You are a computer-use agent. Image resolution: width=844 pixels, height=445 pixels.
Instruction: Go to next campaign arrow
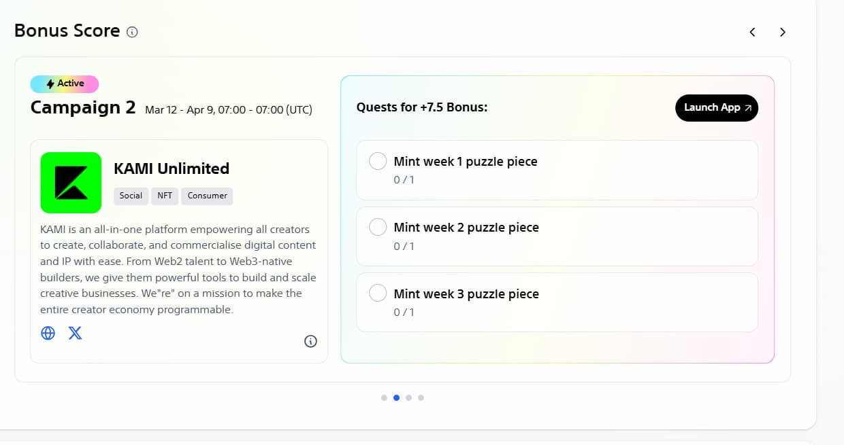(x=783, y=32)
